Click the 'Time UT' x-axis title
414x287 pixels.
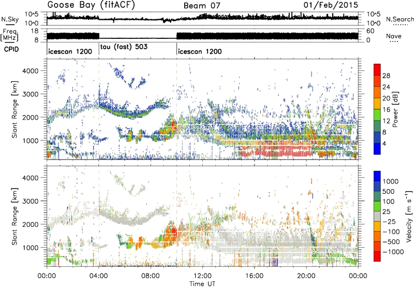[x=202, y=284]
